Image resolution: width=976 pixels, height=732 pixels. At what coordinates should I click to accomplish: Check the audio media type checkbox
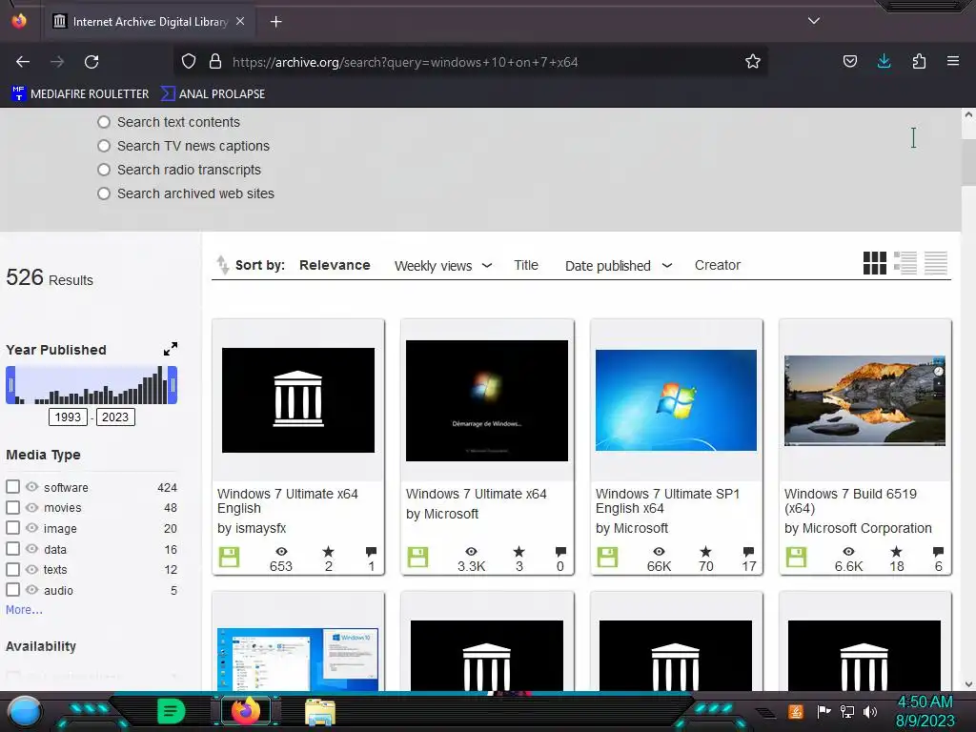click(x=13, y=589)
